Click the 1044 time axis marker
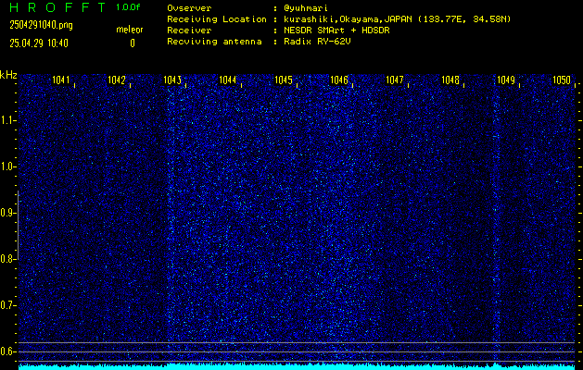Viewport: 583px width, 370px height. [228, 80]
